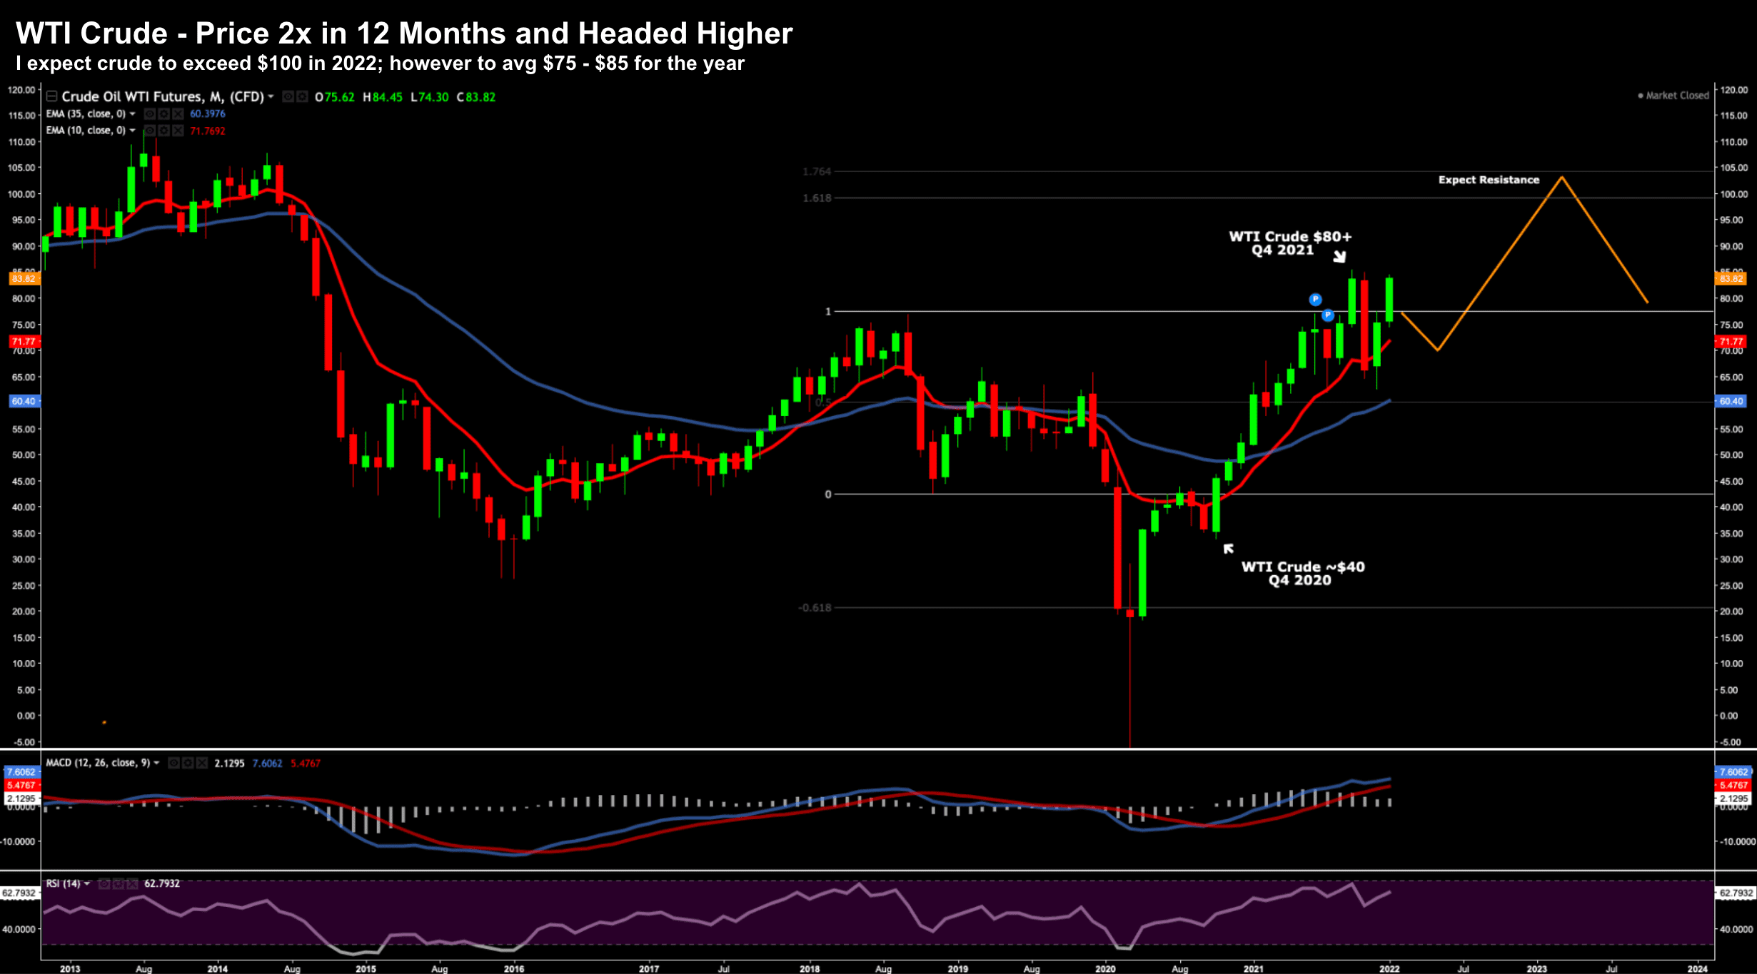Expand MACD (12, 26, close, 9) dropdown
This screenshot has width=1757, height=974.
pos(156,763)
